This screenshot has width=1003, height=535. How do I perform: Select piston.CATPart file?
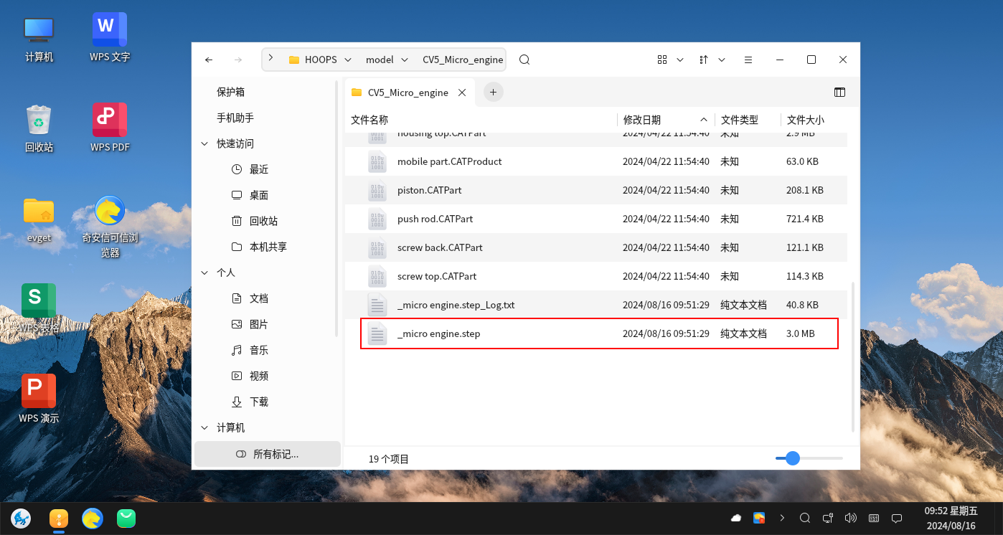[596, 190]
